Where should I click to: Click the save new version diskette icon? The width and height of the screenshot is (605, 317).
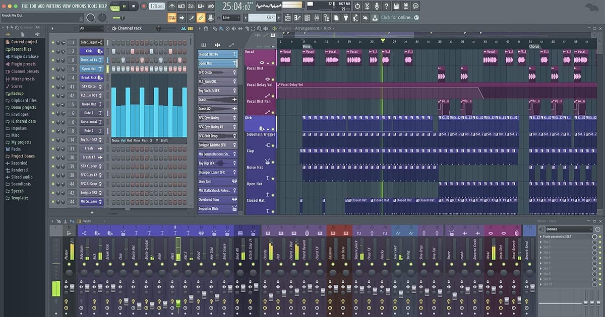point(406,5)
